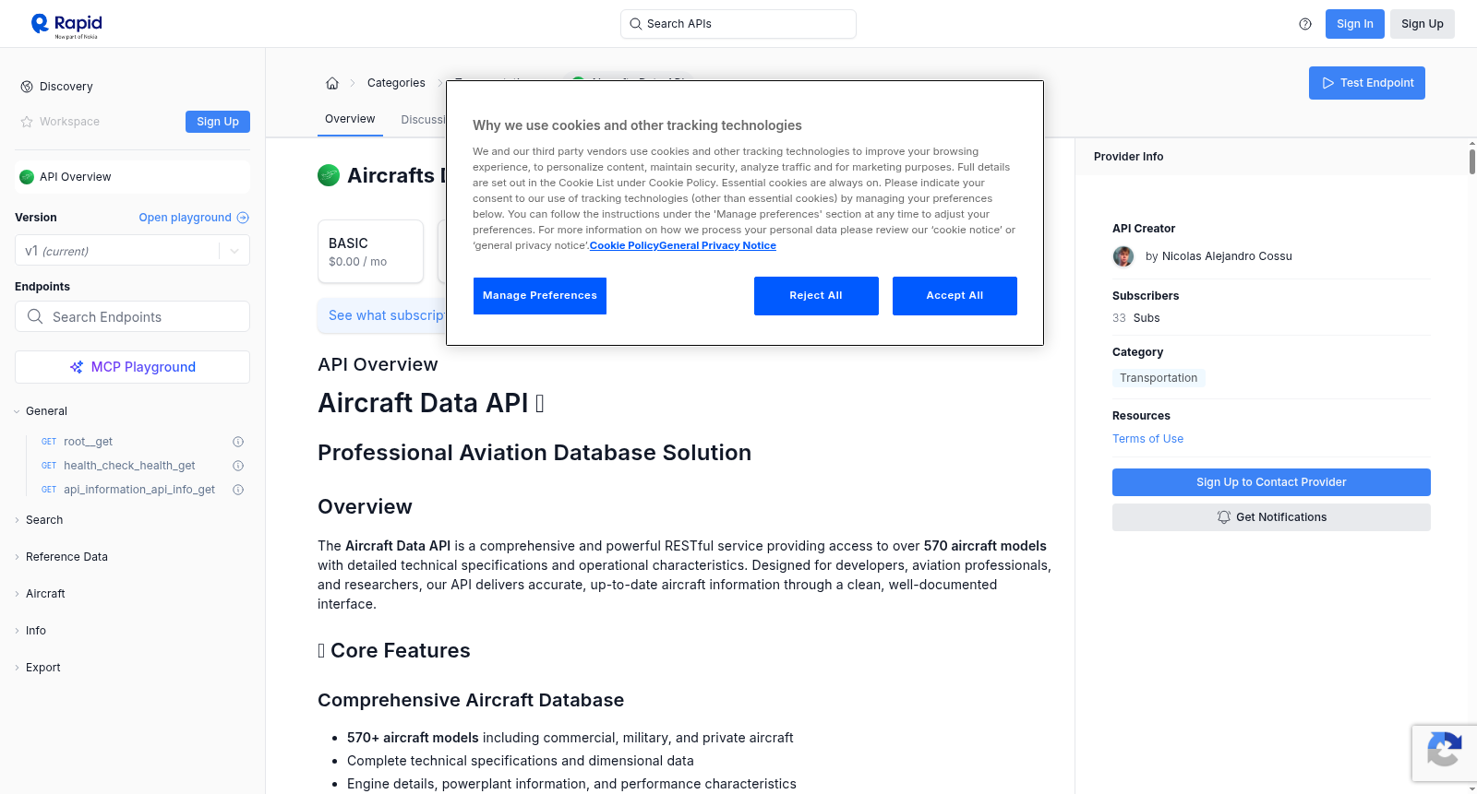Select the root__get endpoint
The height and width of the screenshot is (794, 1477).
pos(88,442)
